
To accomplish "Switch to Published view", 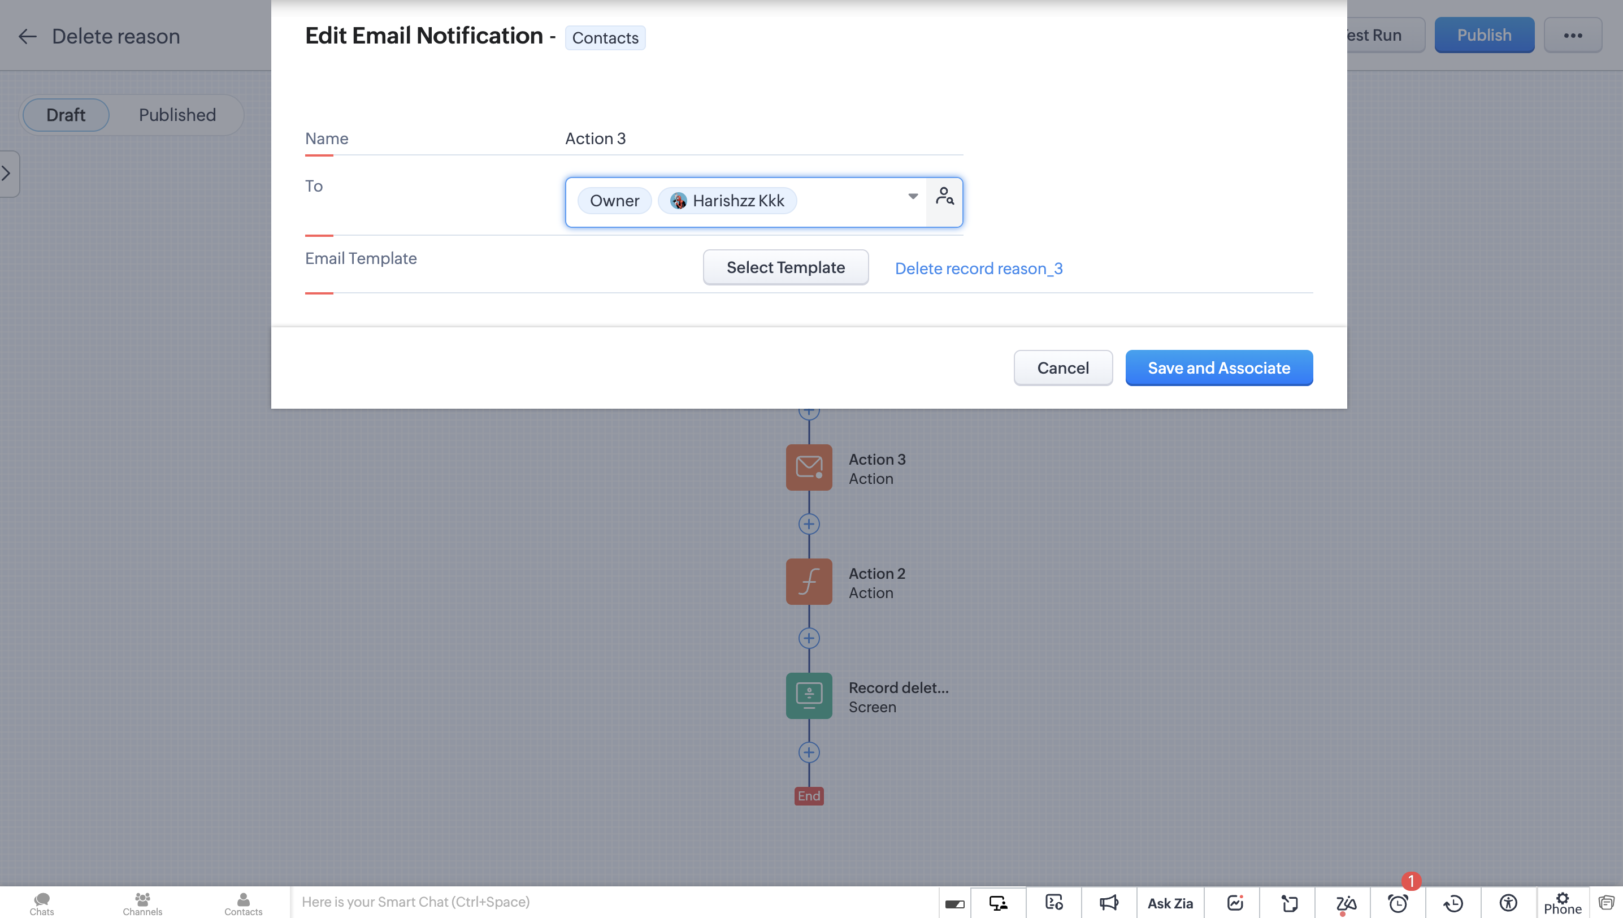I will point(177,115).
